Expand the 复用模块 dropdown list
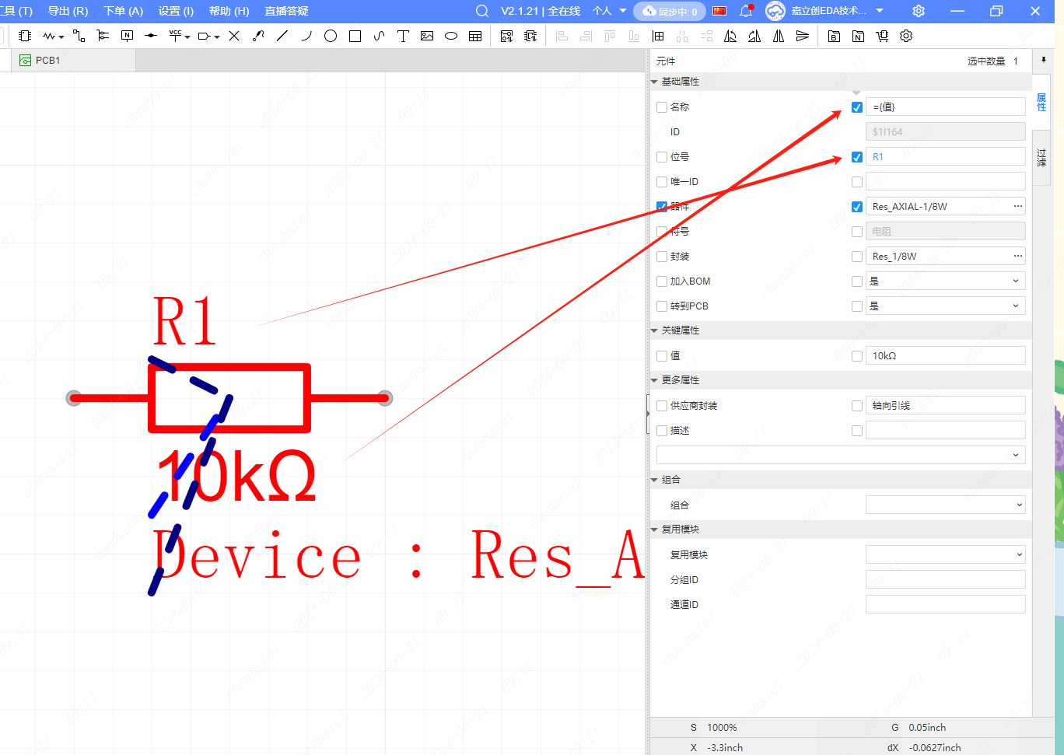 [x=945, y=555]
